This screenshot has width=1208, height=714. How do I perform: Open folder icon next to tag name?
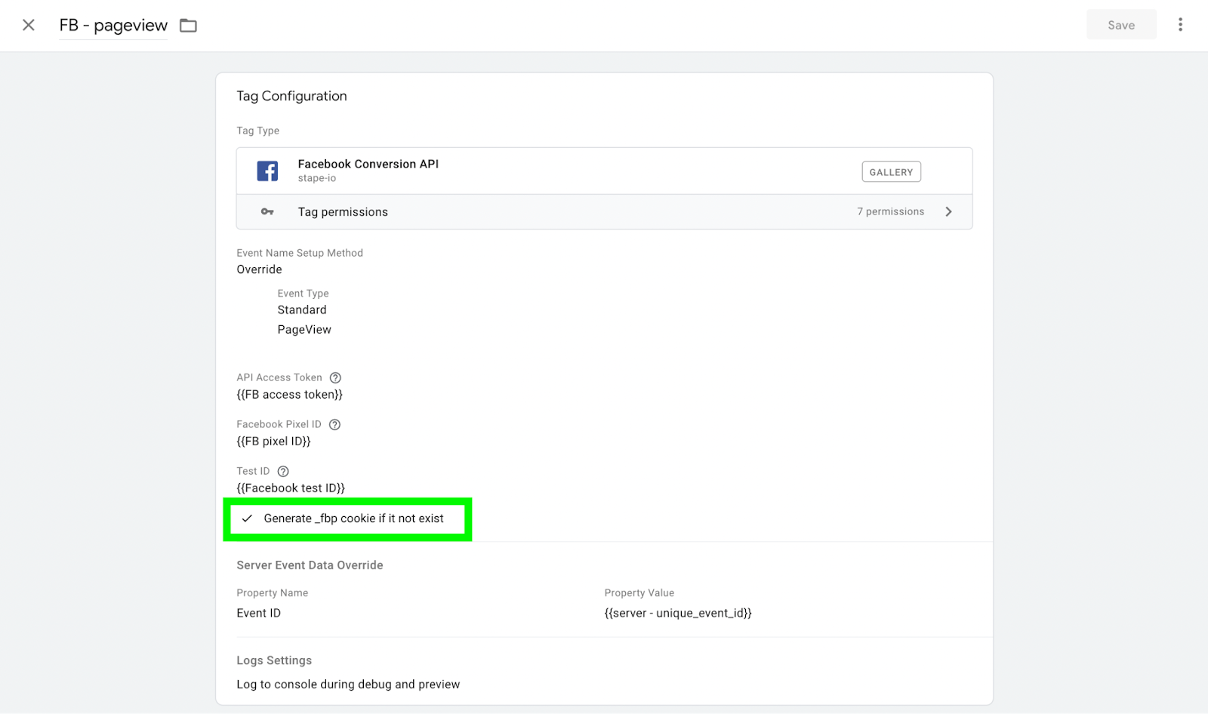[188, 26]
